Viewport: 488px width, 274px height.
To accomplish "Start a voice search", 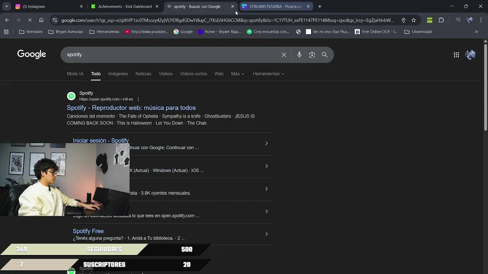I will click(x=299, y=55).
